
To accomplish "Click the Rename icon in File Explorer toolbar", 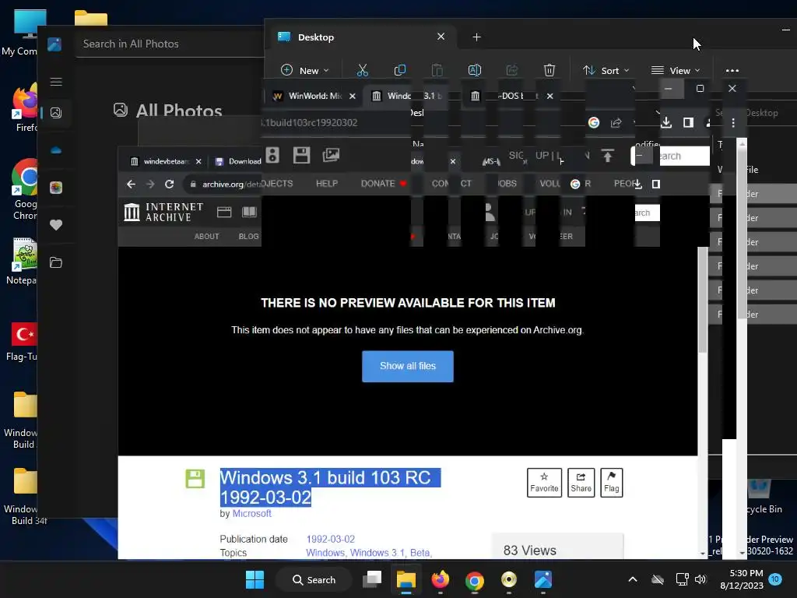I will click(474, 70).
